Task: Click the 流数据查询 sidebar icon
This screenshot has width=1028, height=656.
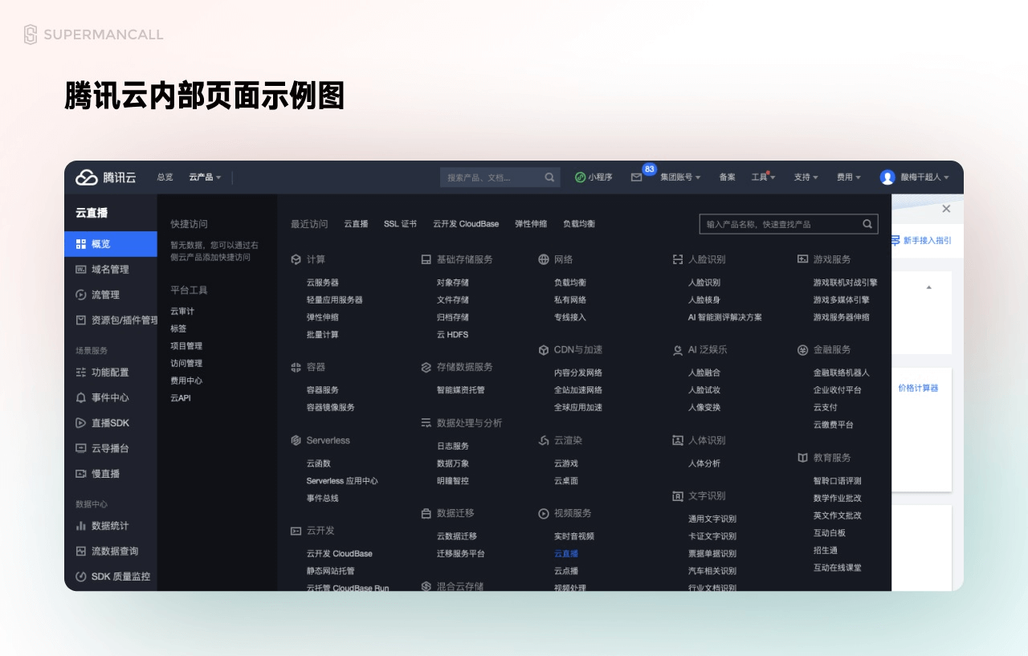Action: tap(80, 551)
